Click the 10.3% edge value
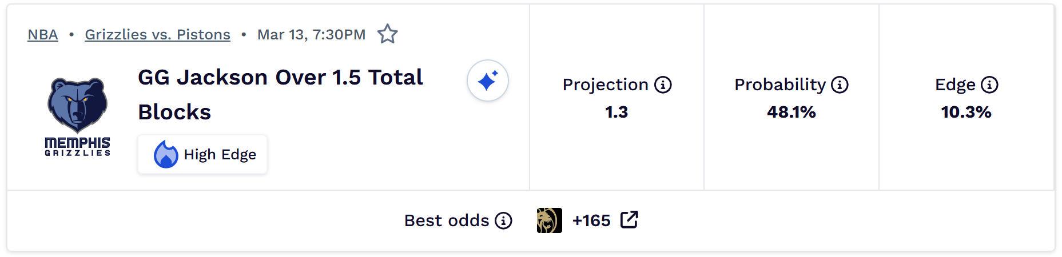1062x257 pixels. click(x=966, y=112)
